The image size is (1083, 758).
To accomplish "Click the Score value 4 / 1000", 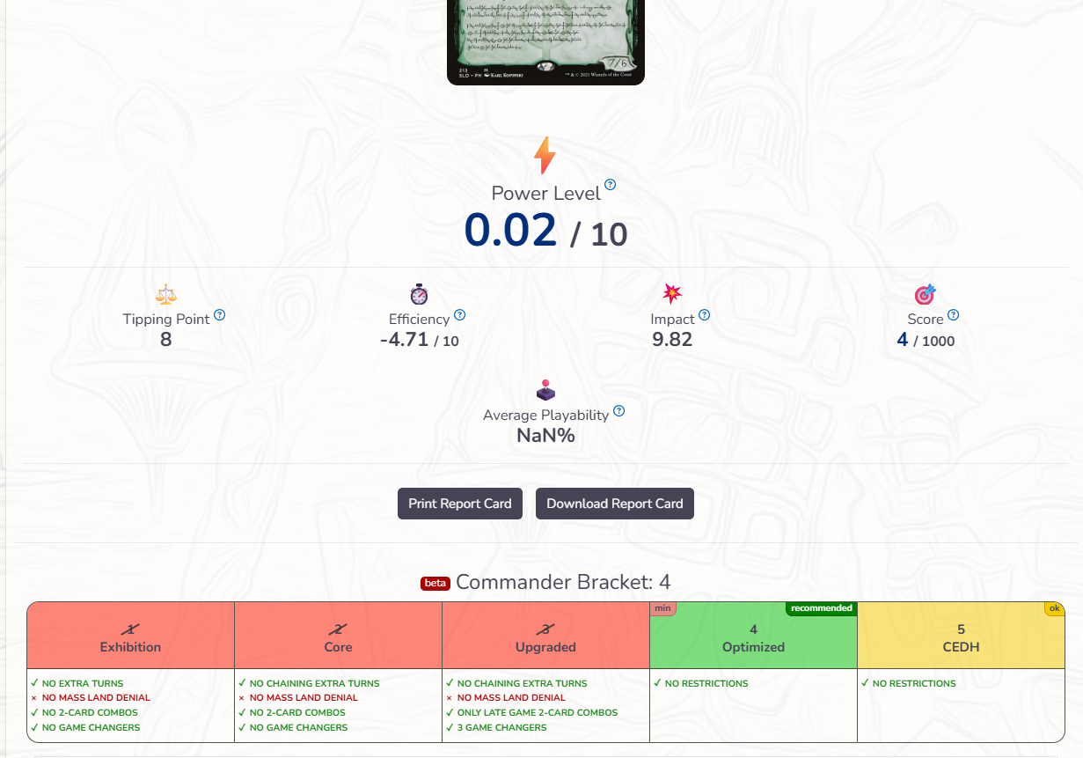I will [926, 340].
